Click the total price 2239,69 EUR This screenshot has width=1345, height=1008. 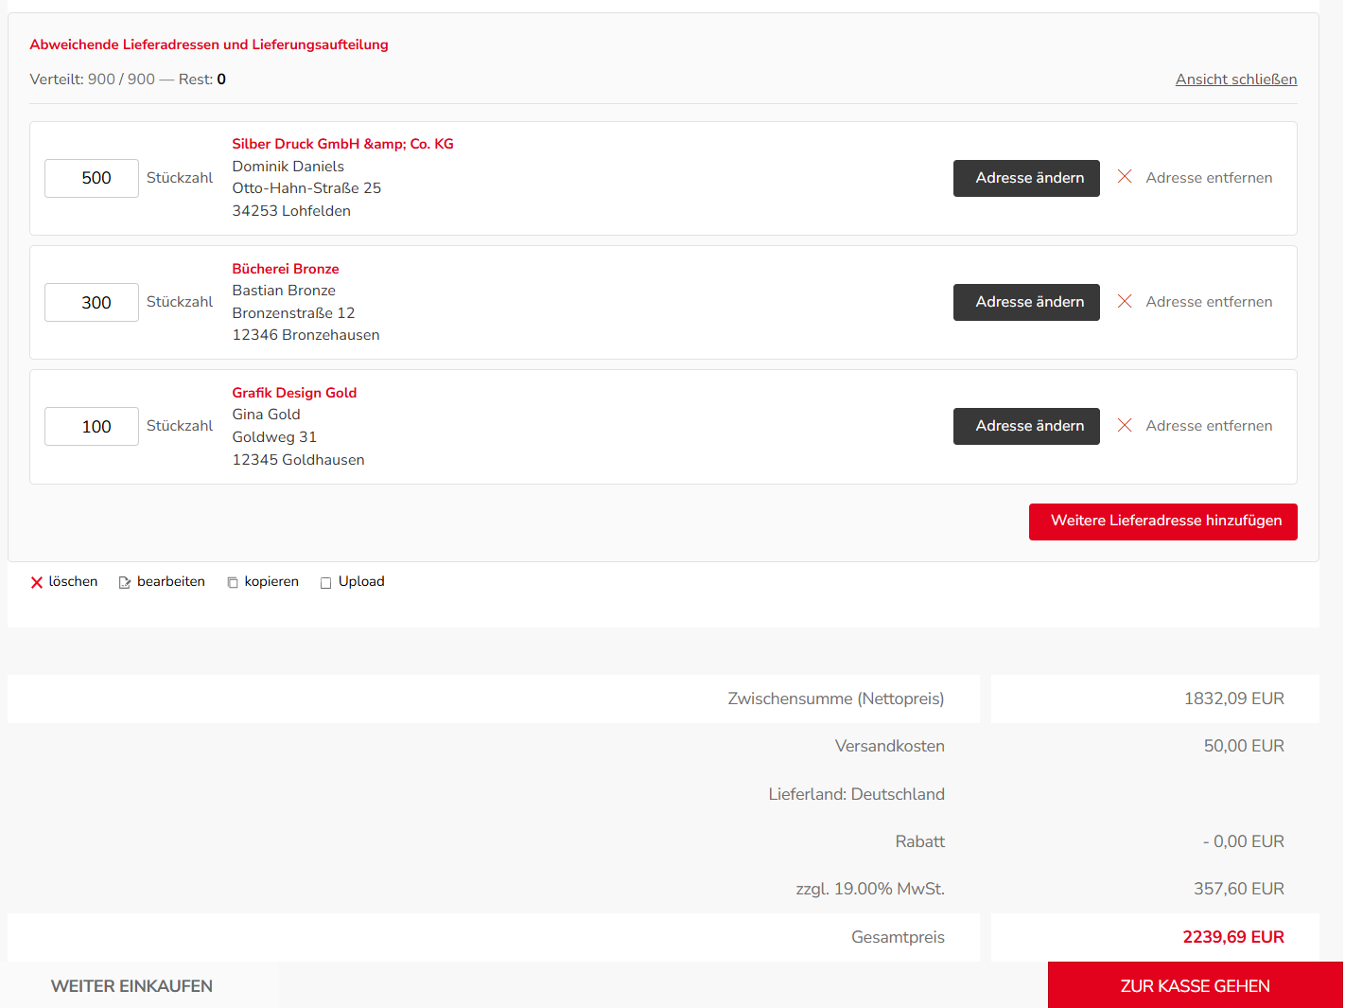pyautogui.click(x=1233, y=937)
